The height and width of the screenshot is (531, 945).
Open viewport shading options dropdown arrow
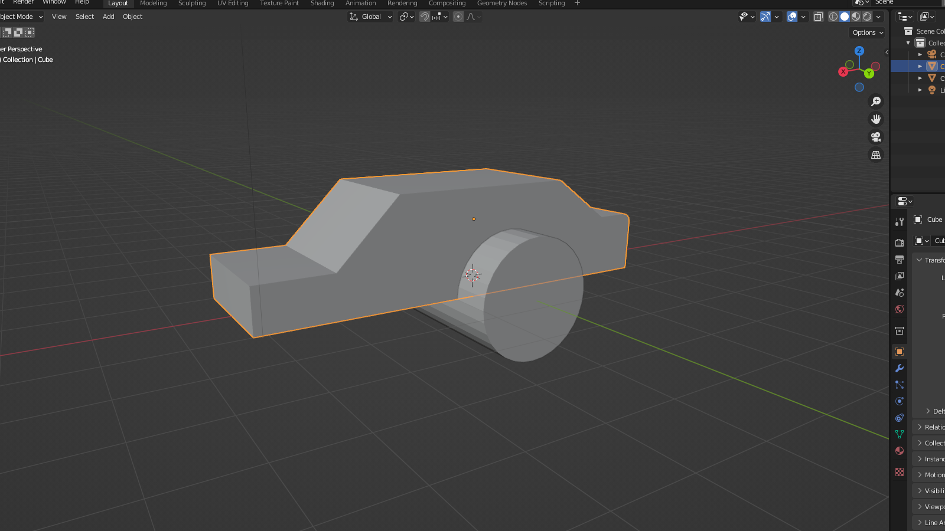[879, 17]
